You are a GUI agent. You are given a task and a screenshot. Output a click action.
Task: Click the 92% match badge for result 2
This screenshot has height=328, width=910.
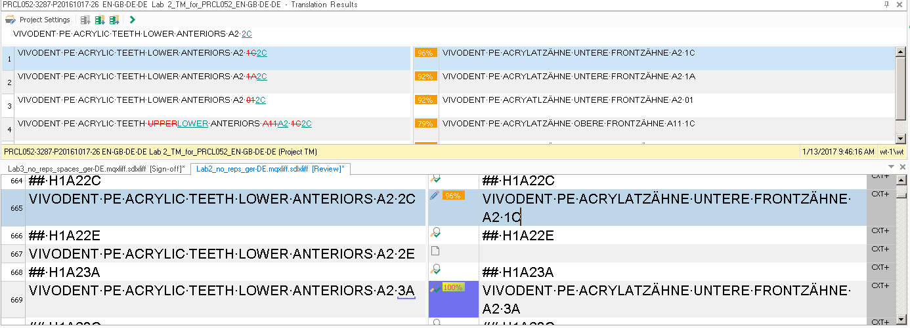pos(425,77)
